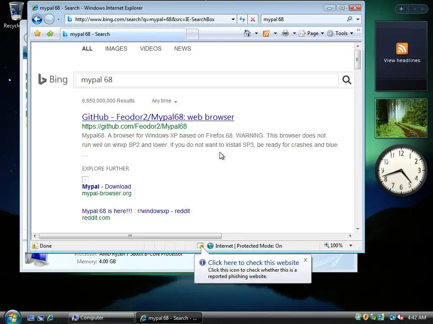Viewport: 433px width, 324px height.
Task: Click the horizontal scroll right arrow
Action: tap(351, 236)
